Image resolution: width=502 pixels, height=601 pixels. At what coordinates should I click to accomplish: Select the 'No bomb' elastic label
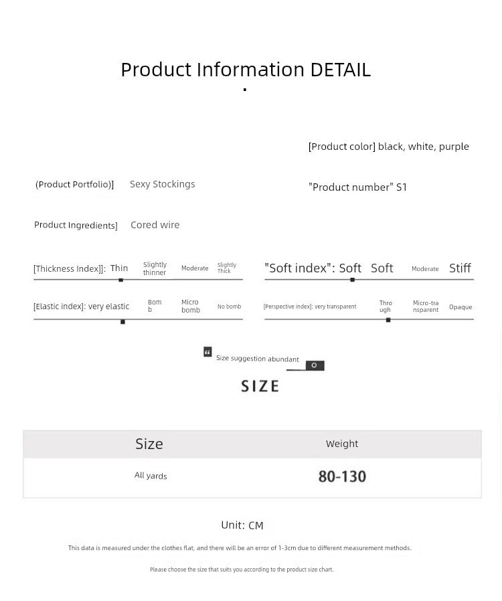[229, 307]
